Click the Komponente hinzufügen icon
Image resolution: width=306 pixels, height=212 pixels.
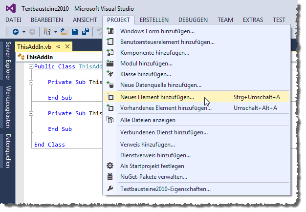(x=110, y=52)
